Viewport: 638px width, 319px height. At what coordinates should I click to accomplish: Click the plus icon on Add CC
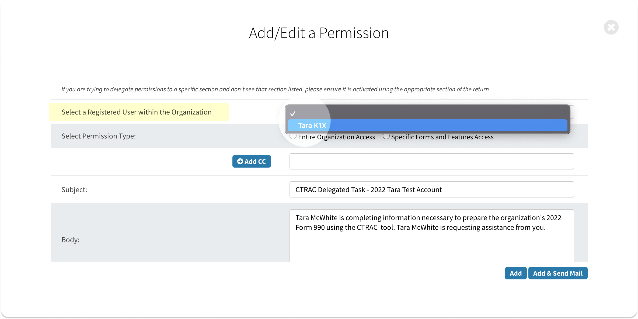point(240,161)
